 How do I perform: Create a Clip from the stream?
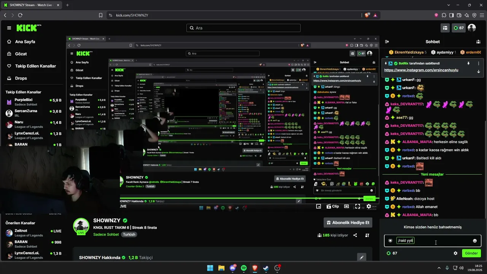click(333, 206)
